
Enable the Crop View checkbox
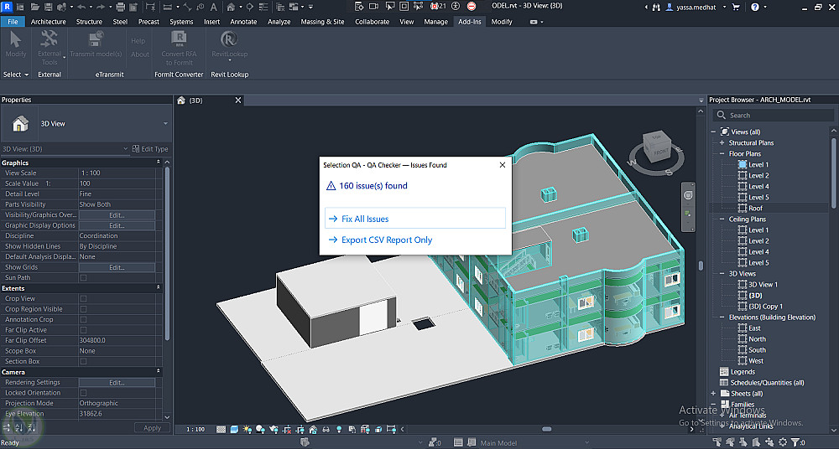(83, 299)
